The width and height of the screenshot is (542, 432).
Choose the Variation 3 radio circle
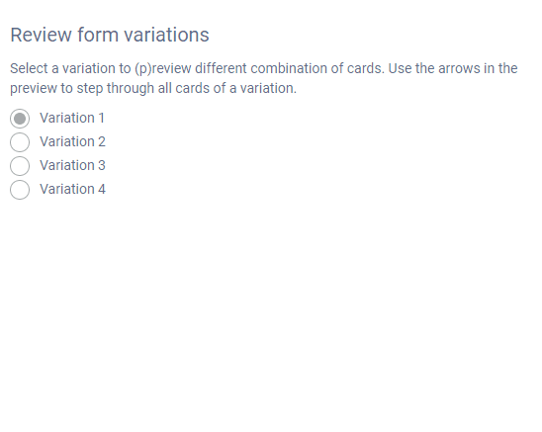[20, 166]
